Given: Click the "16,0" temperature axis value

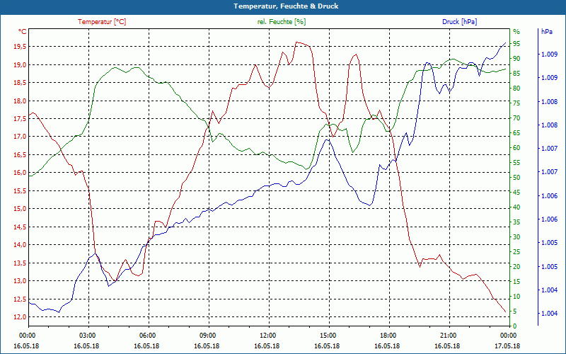Looking at the screenshot, I should pos(20,173).
